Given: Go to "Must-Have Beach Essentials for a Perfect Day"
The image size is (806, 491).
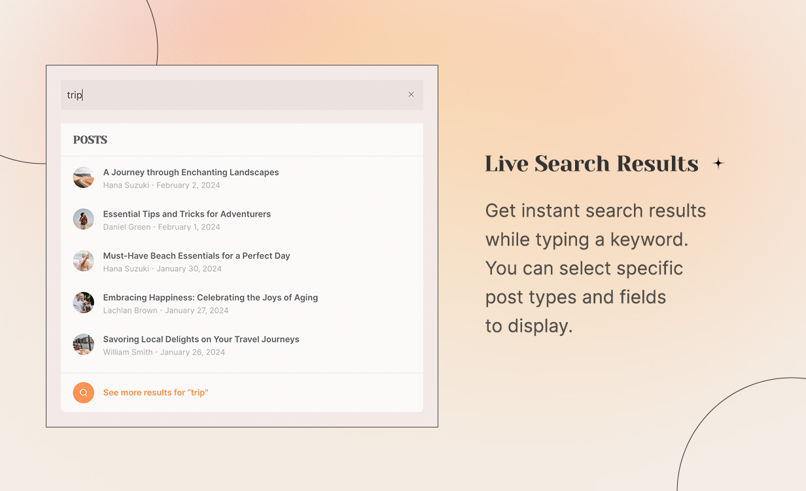Looking at the screenshot, I should click(x=196, y=256).
